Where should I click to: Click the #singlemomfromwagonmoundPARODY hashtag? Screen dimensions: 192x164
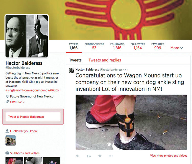[x=32, y=90]
